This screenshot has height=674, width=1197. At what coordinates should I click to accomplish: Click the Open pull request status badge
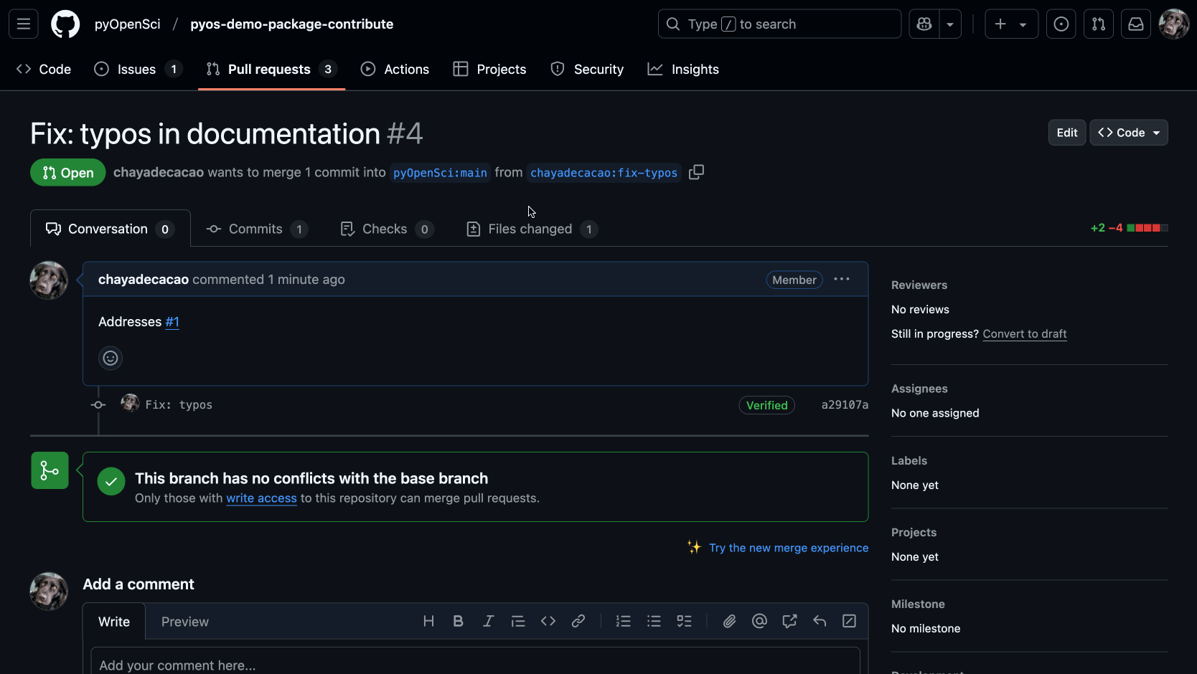coord(68,173)
